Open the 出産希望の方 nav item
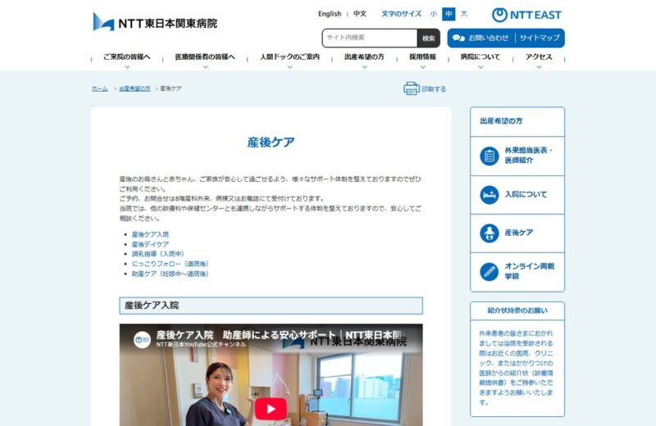This screenshot has height=426, width=656. coord(364,57)
